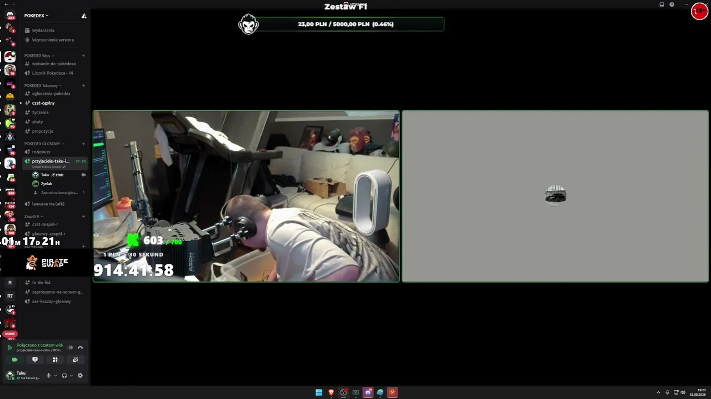Image resolution: width=711 pixels, height=399 pixels.
Task: Start an activity from voice panel
Action: [55, 360]
